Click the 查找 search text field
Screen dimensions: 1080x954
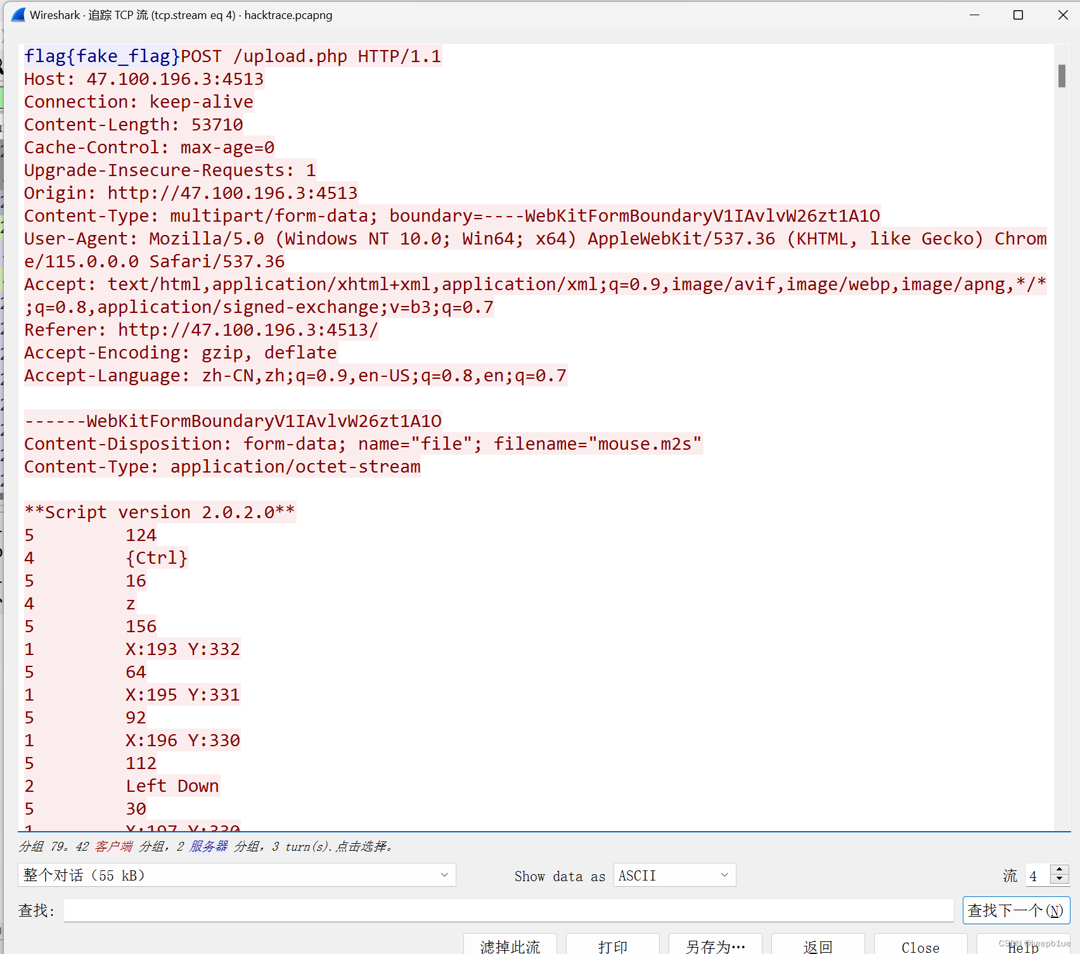pyautogui.click(x=508, y=910)
